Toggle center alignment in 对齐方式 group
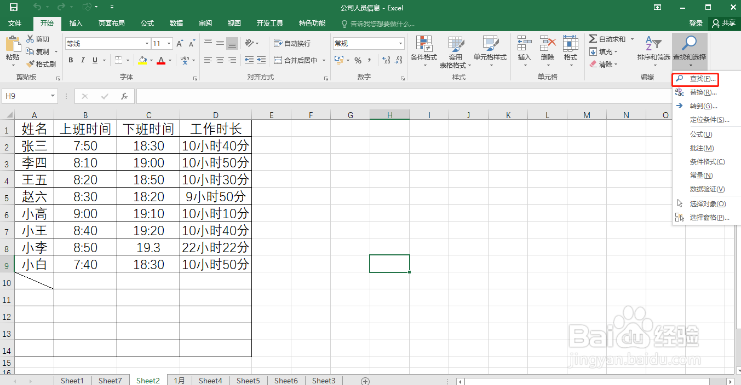 tap(220, 60)
